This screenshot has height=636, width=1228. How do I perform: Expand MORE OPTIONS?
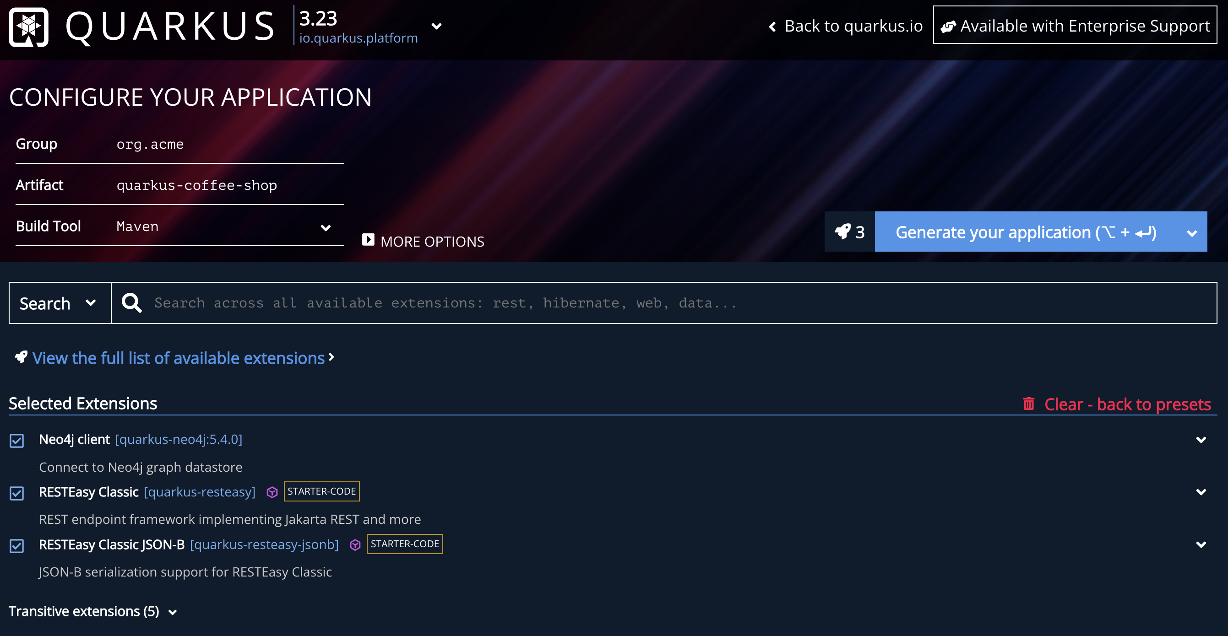pyautogui.click(x=424, y=241)
